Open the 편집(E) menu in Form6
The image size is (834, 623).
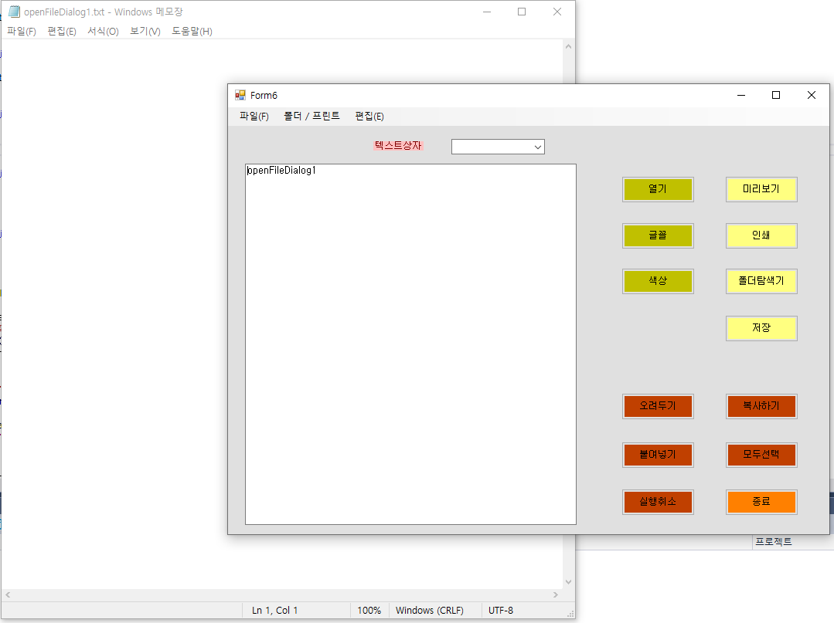click(x=369, y=116)
